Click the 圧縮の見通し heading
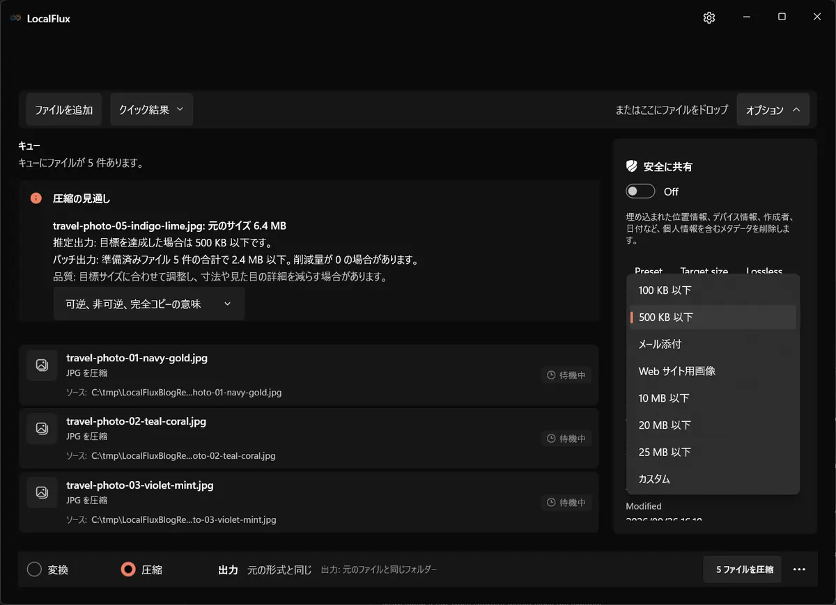 click(82, 198)
